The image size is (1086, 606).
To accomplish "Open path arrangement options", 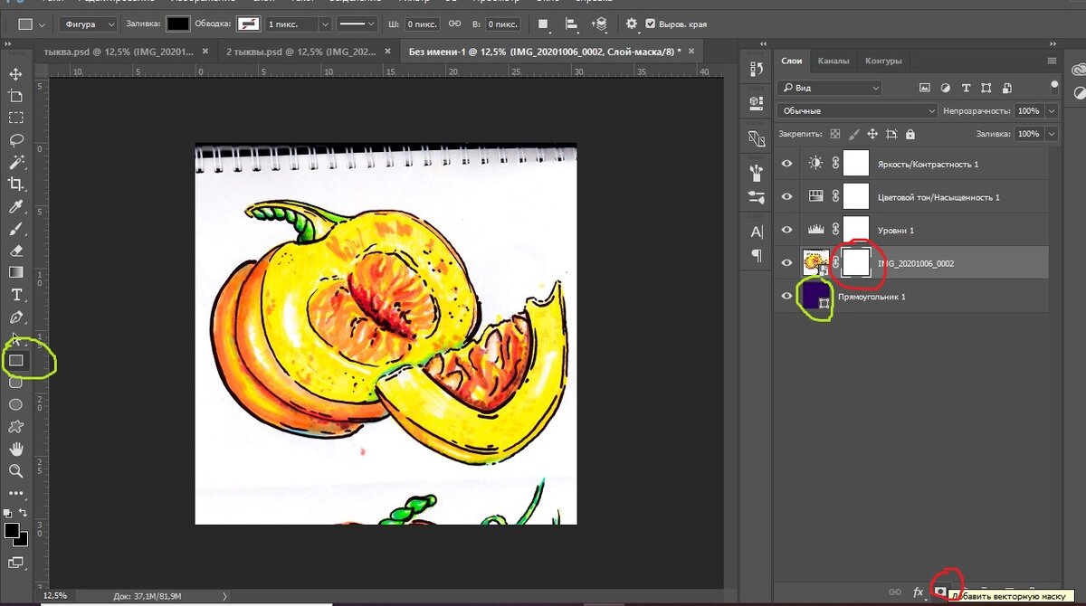I will (x=600, y=24).
